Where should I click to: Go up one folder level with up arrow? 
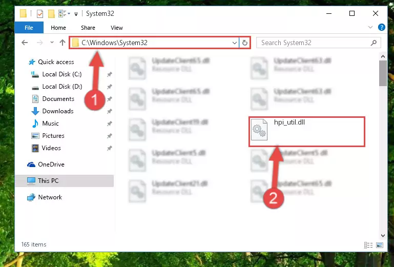(63, 43)
